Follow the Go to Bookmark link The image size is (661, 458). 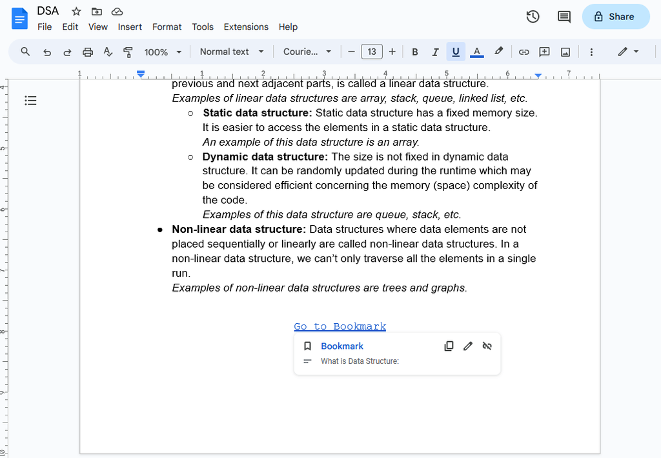pyautogui.click(x=340, y=326)
